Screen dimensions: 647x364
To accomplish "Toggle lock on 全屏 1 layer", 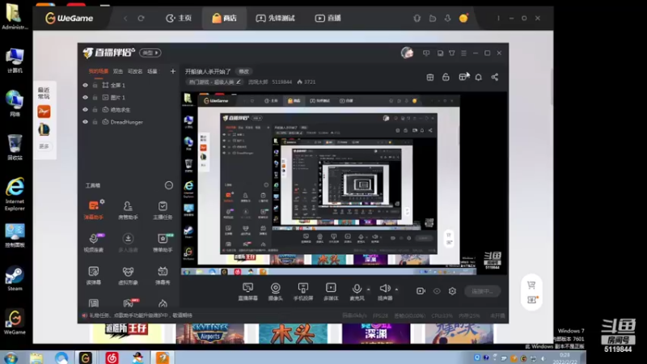I will coord(95,85).
